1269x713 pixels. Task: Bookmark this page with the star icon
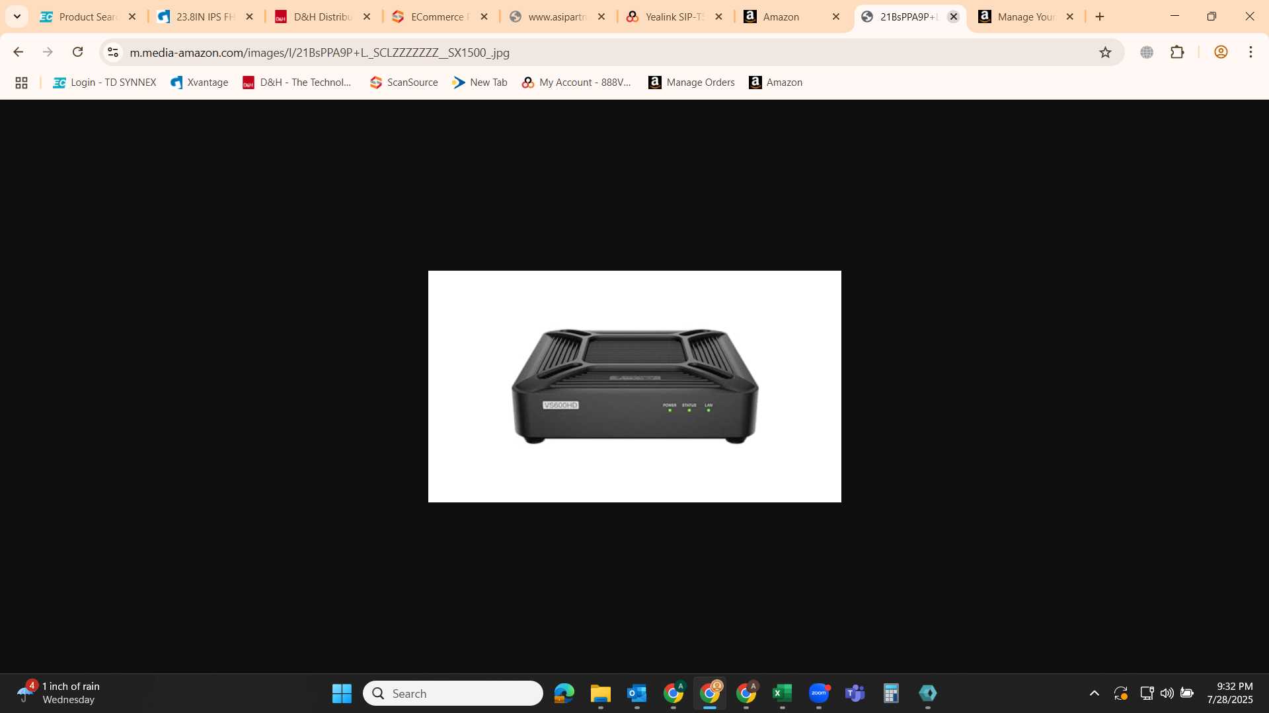pos(1105,52)
